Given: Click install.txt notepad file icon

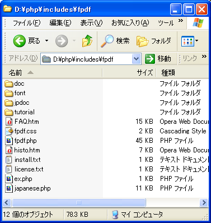Looking at the screenshot, I should point(8,160).
